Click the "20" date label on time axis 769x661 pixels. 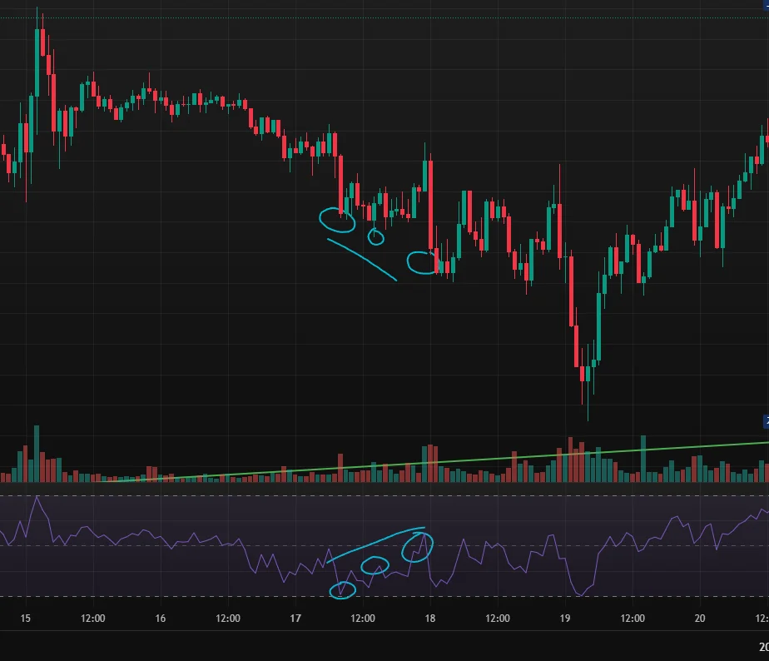click(x=700, y=619)
